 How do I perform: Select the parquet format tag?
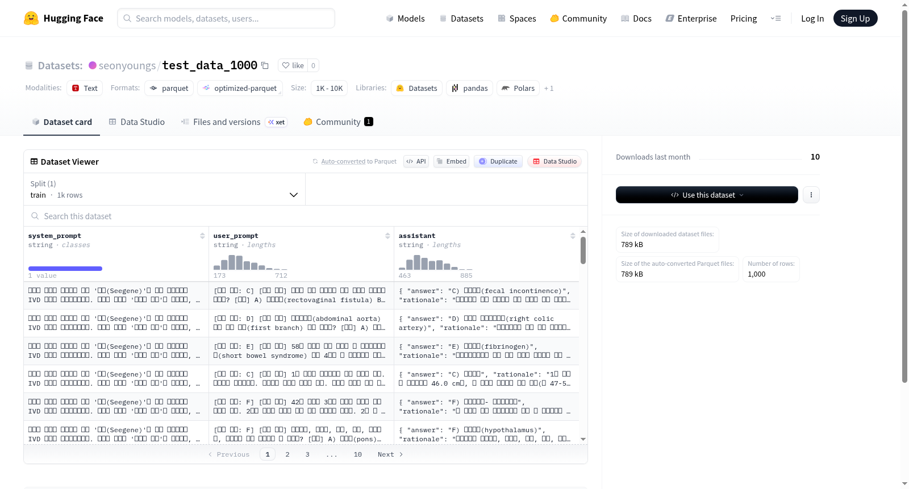point(169,88)
